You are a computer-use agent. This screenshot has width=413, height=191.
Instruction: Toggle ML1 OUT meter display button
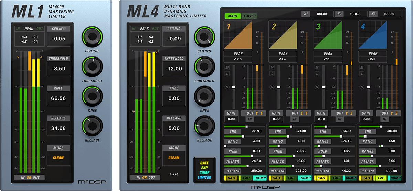(x=36, y=178)
